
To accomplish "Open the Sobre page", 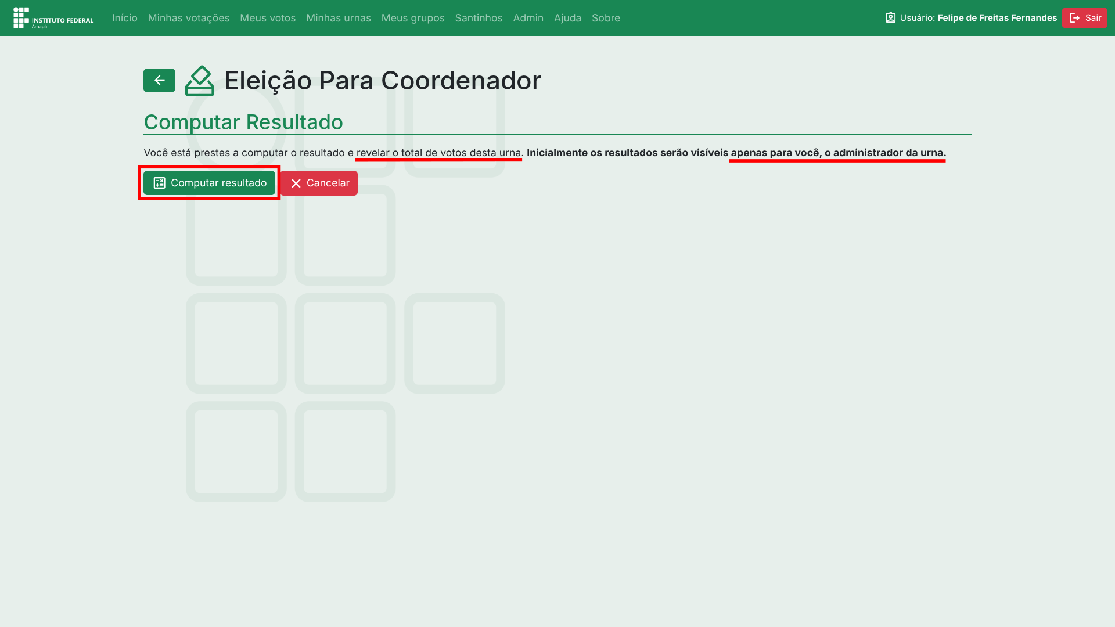I will click(606, 18).
